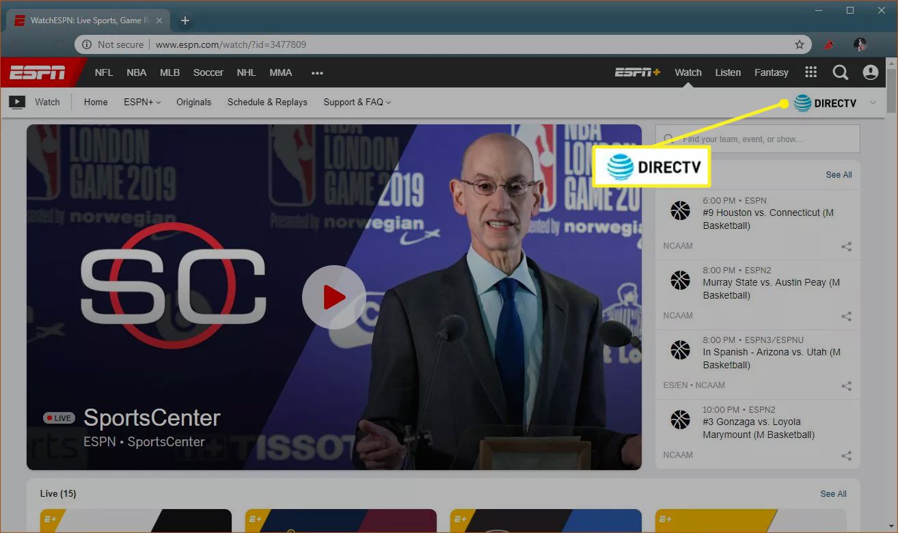898x533 pixels.
Task: Open the user profile icon in ESPN header
Action: click(x=870, y=72)
